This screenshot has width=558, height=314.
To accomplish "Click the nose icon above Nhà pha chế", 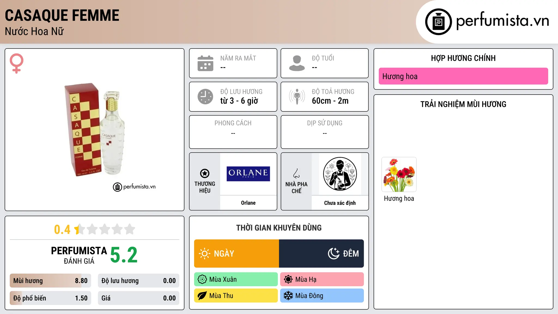I will pyautogui.click(x=296, y=173).
